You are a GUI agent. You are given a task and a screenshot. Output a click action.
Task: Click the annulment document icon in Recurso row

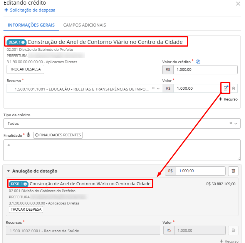[226, 89]
